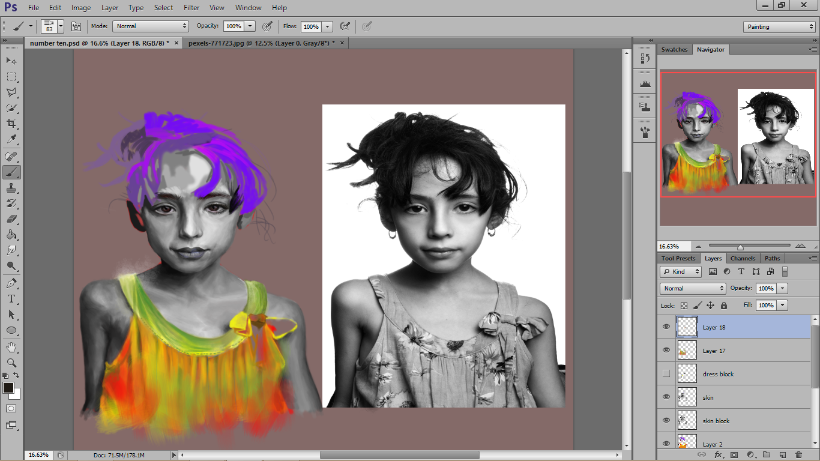
Task: Select the Zoom tool in toolbox
Action: click(11, 363)
